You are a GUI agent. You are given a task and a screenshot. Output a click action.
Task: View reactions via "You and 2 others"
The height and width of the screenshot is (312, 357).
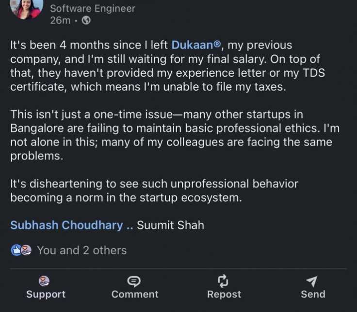tap(81, 250)
